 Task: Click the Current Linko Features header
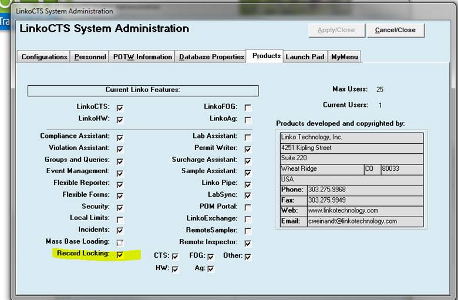coord(143,90)
